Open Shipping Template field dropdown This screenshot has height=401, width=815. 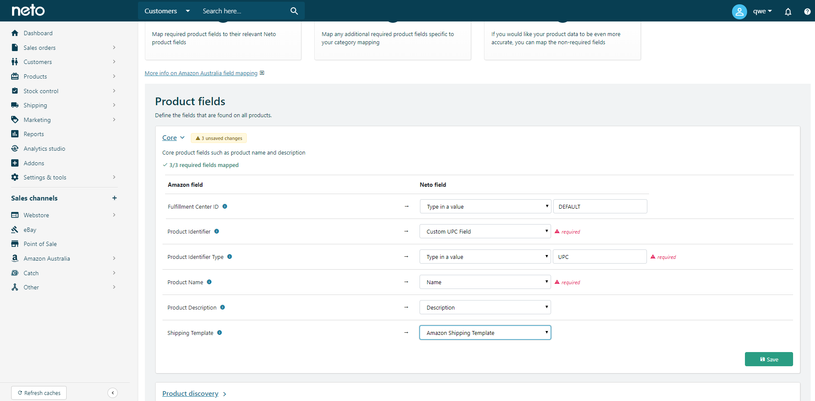coord(485,333)
